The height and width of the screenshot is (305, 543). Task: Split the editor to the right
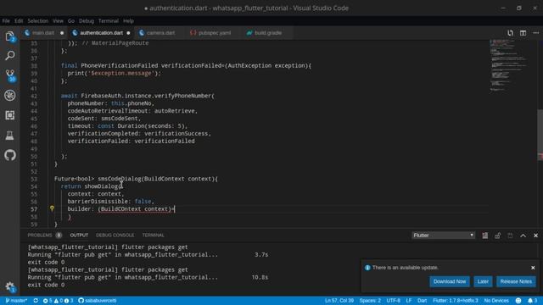click(523, 33)
